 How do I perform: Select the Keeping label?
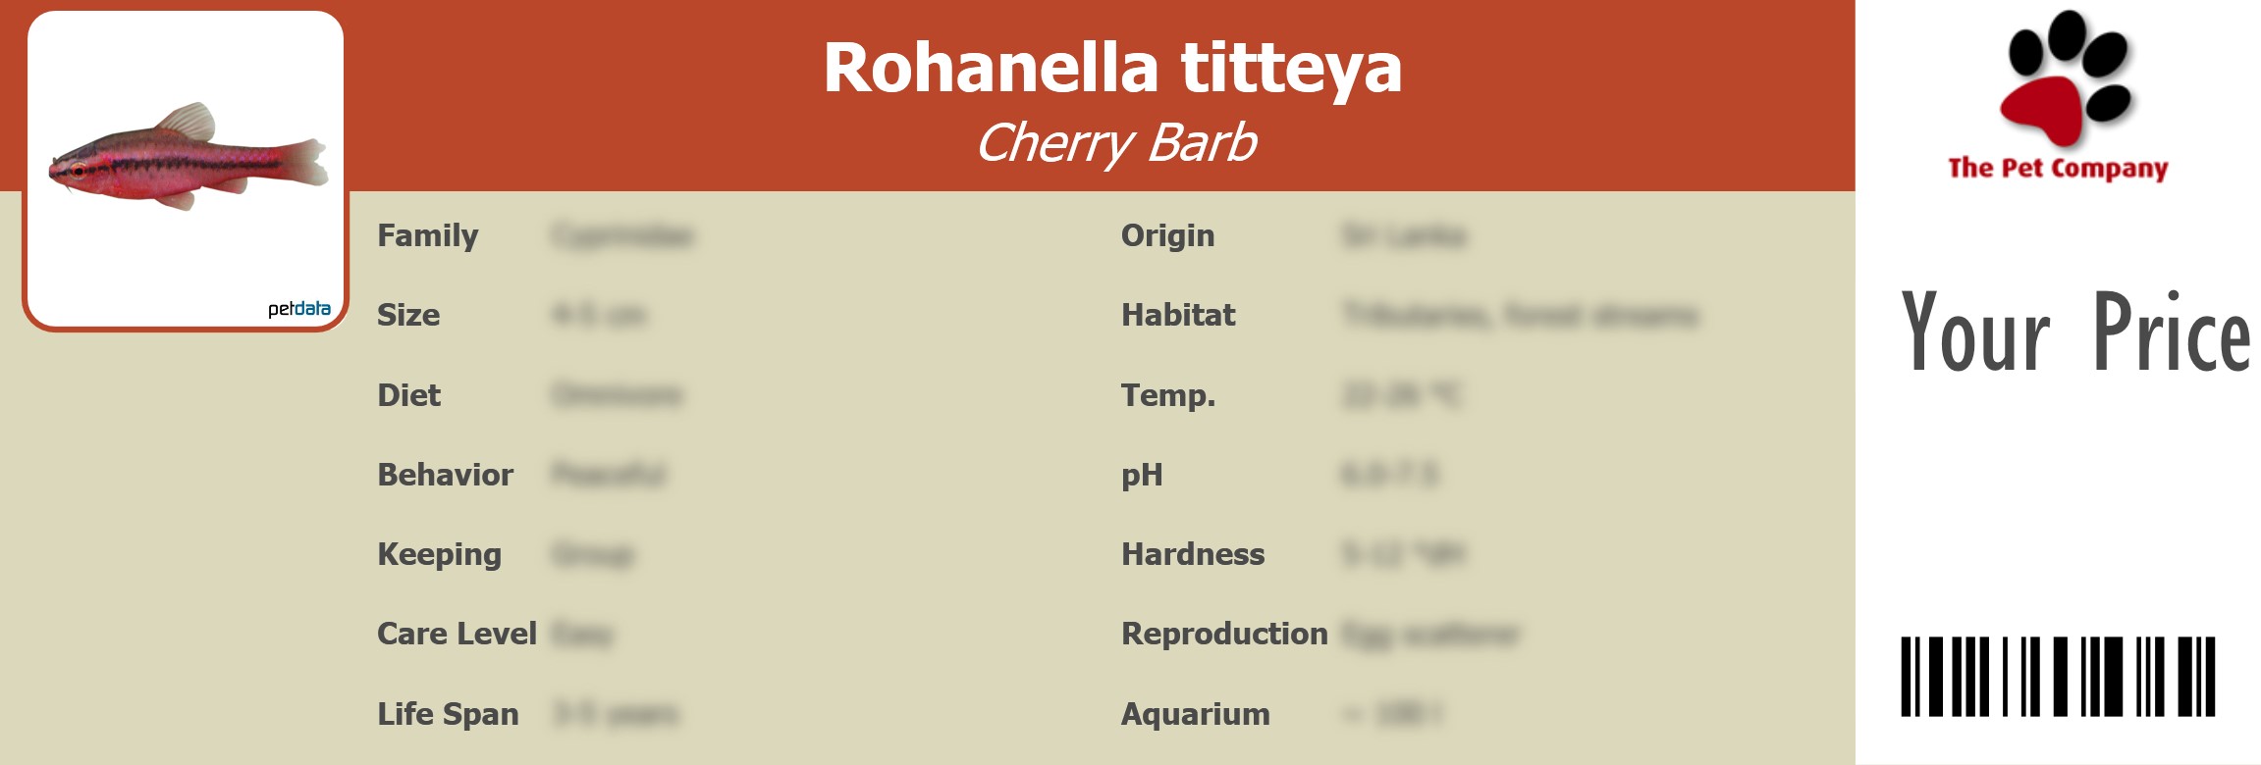coord(439,554)
